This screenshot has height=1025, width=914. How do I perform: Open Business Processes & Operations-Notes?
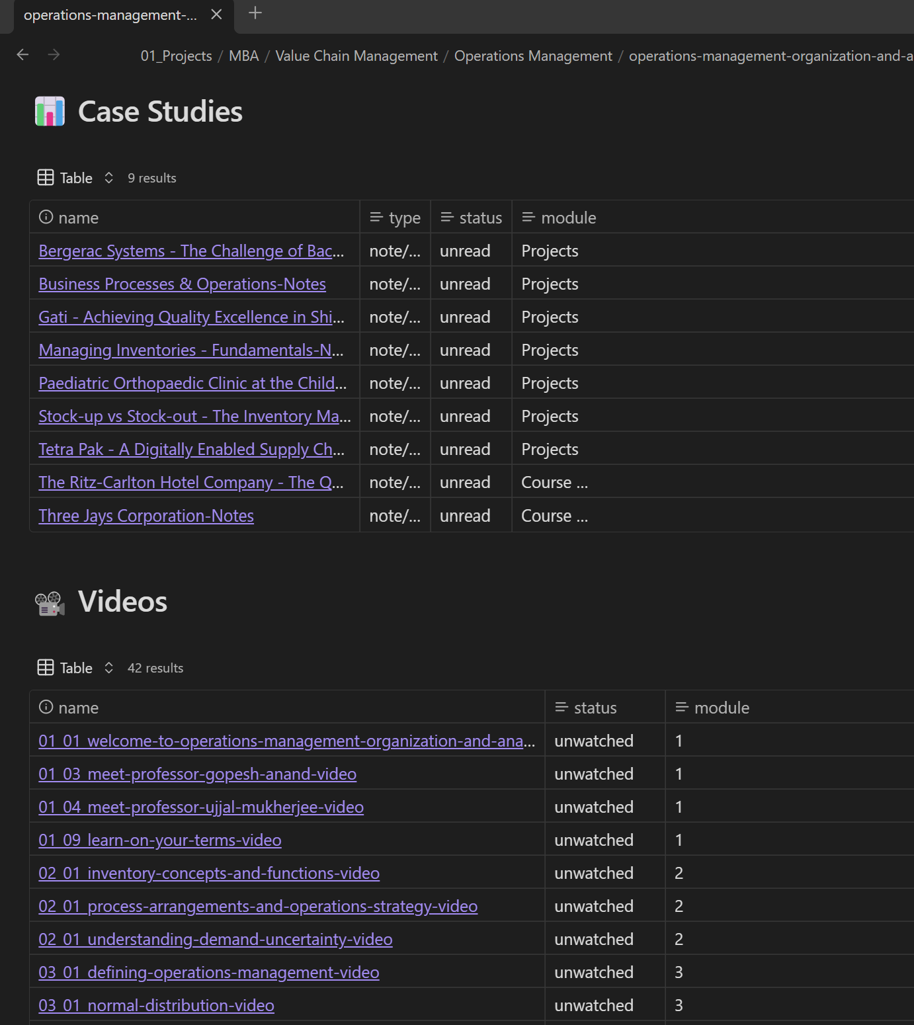click(x=182, y=284)
